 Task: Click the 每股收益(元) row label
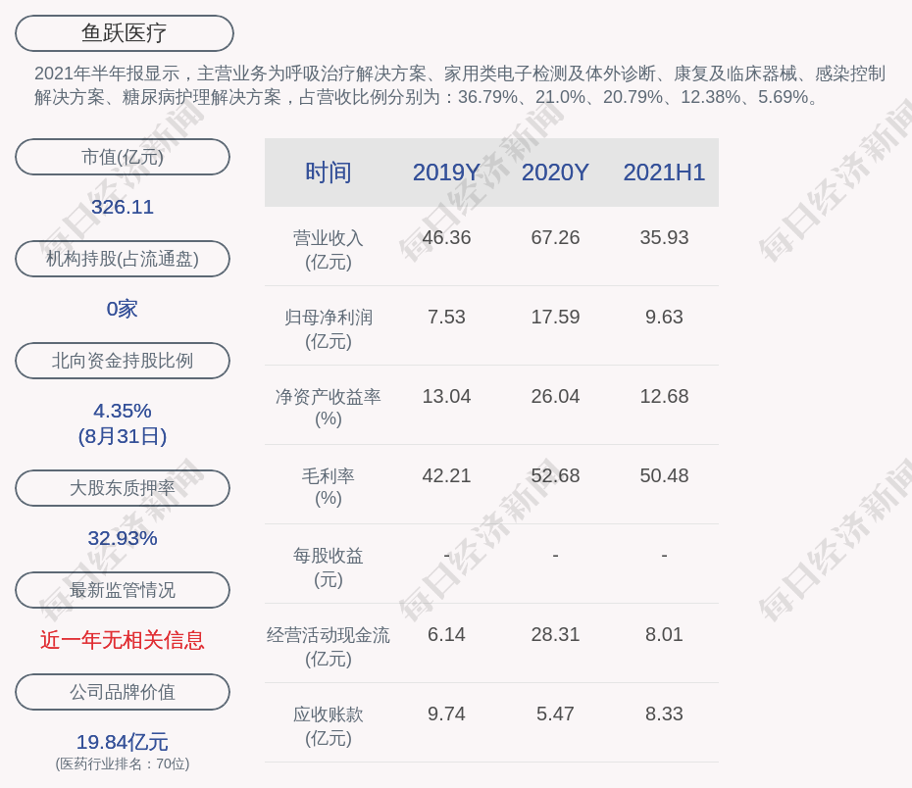click(x=329, y=567)
